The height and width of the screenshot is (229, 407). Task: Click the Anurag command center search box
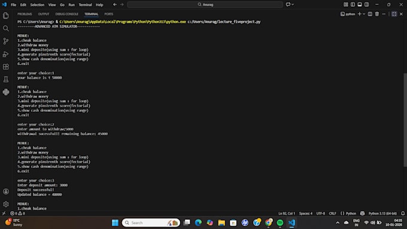[x=205, y=4]
